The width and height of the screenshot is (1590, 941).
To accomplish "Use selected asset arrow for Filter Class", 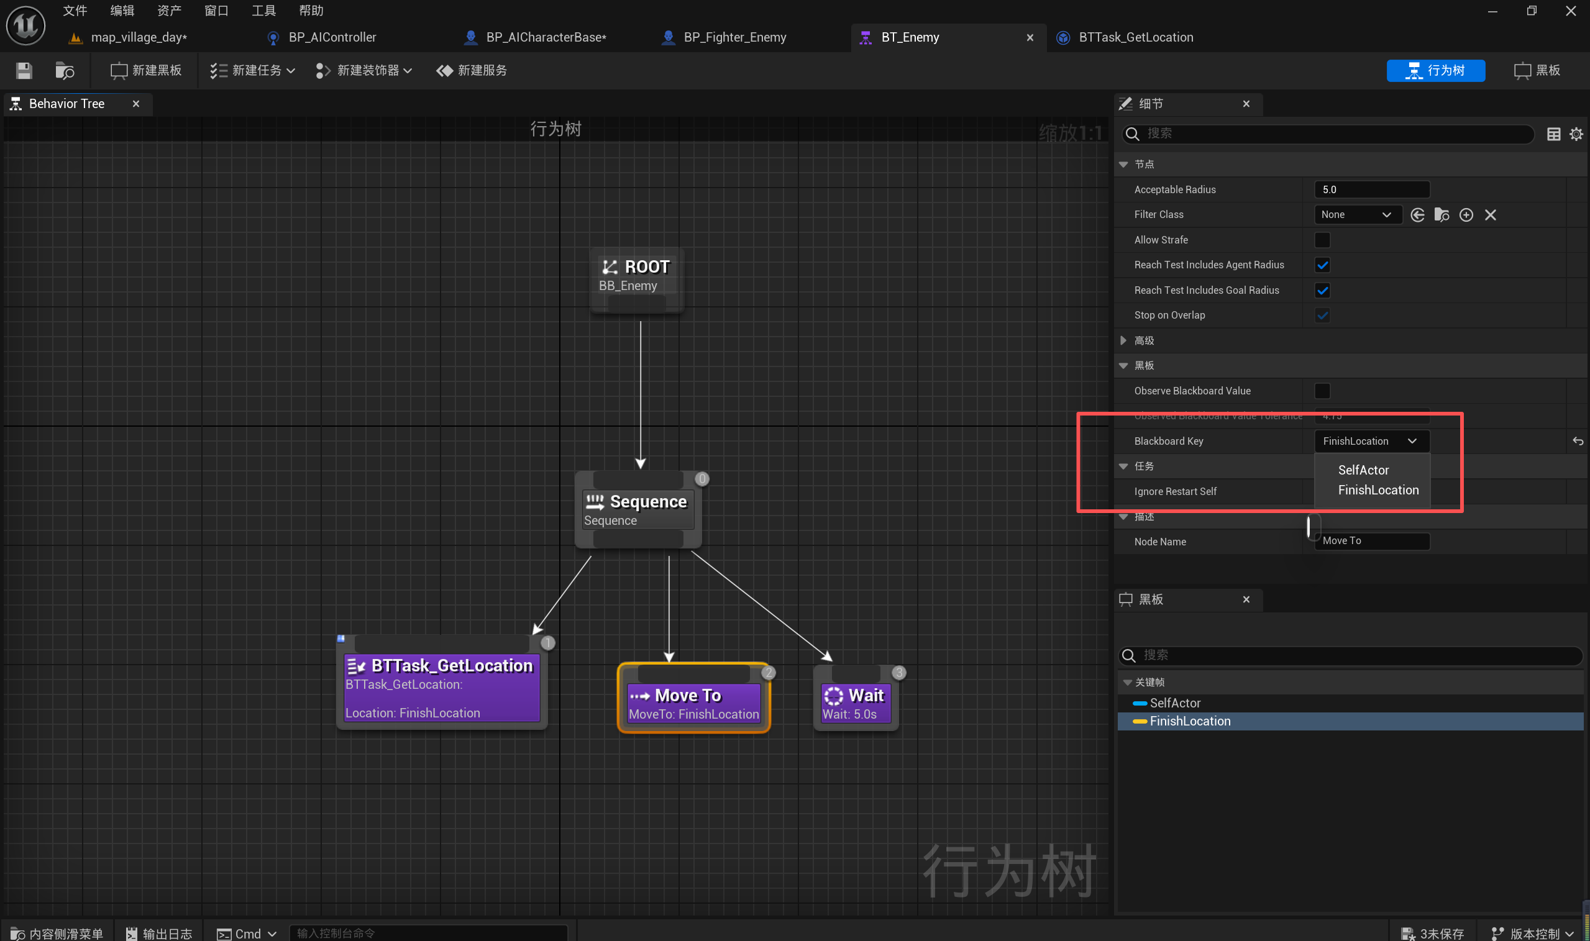I will coord(1417,215).
